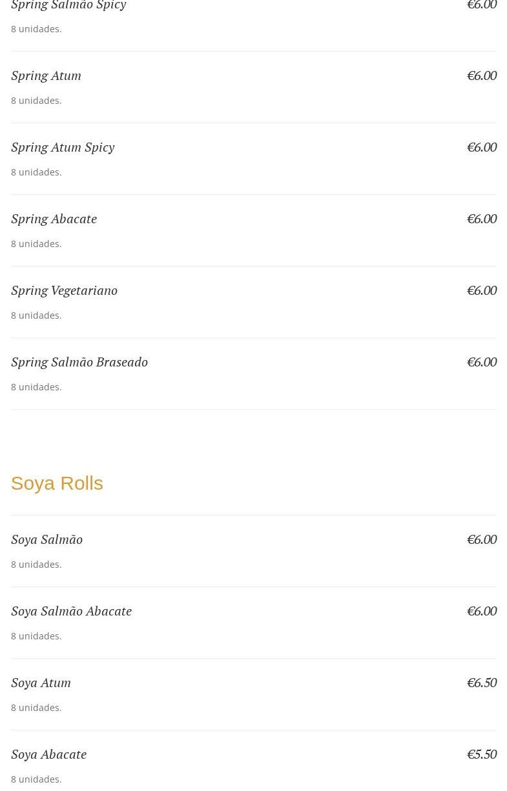Click "8 unidades." description under Spring Abacate
This screenshot has height=791, width=507.
pyautogui.click(x=36, y=244)
